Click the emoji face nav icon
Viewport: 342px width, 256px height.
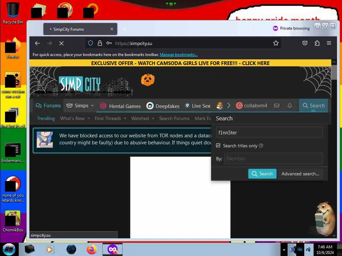(220, 106)
